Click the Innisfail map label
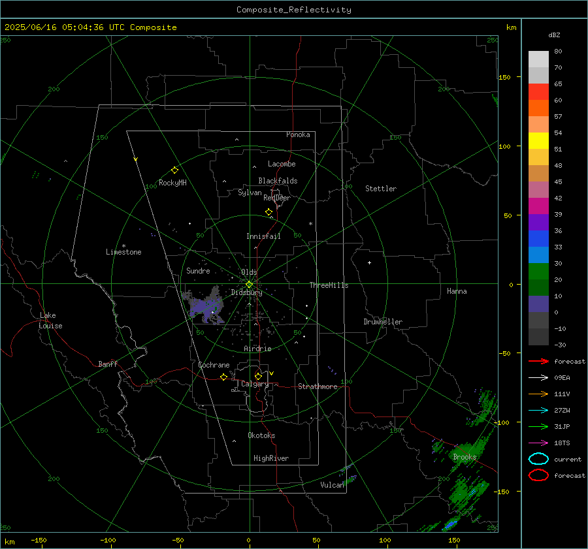 pyautogui.click(x=263, y=236)
